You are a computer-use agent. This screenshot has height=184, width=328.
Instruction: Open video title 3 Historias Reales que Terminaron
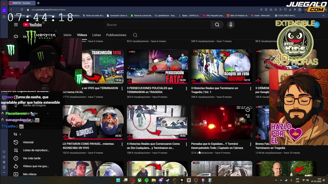[x=214, y=90]
